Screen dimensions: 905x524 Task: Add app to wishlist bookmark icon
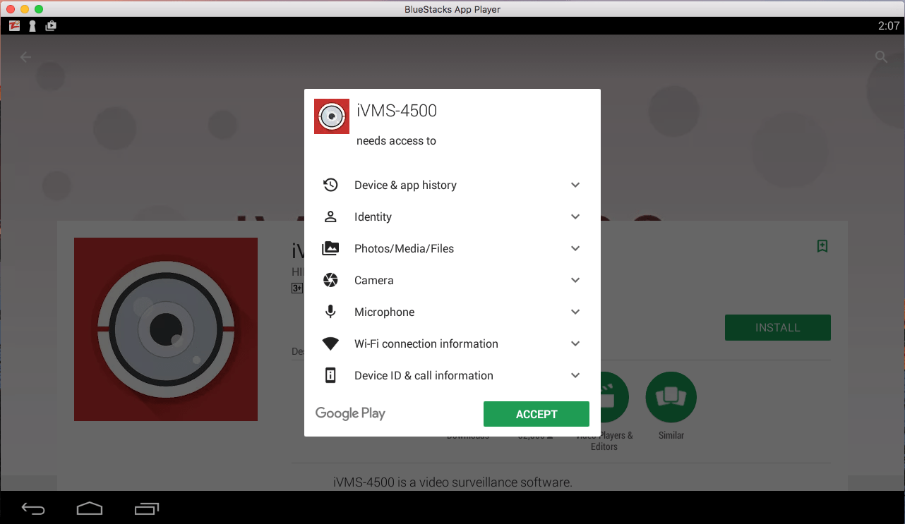822,246
